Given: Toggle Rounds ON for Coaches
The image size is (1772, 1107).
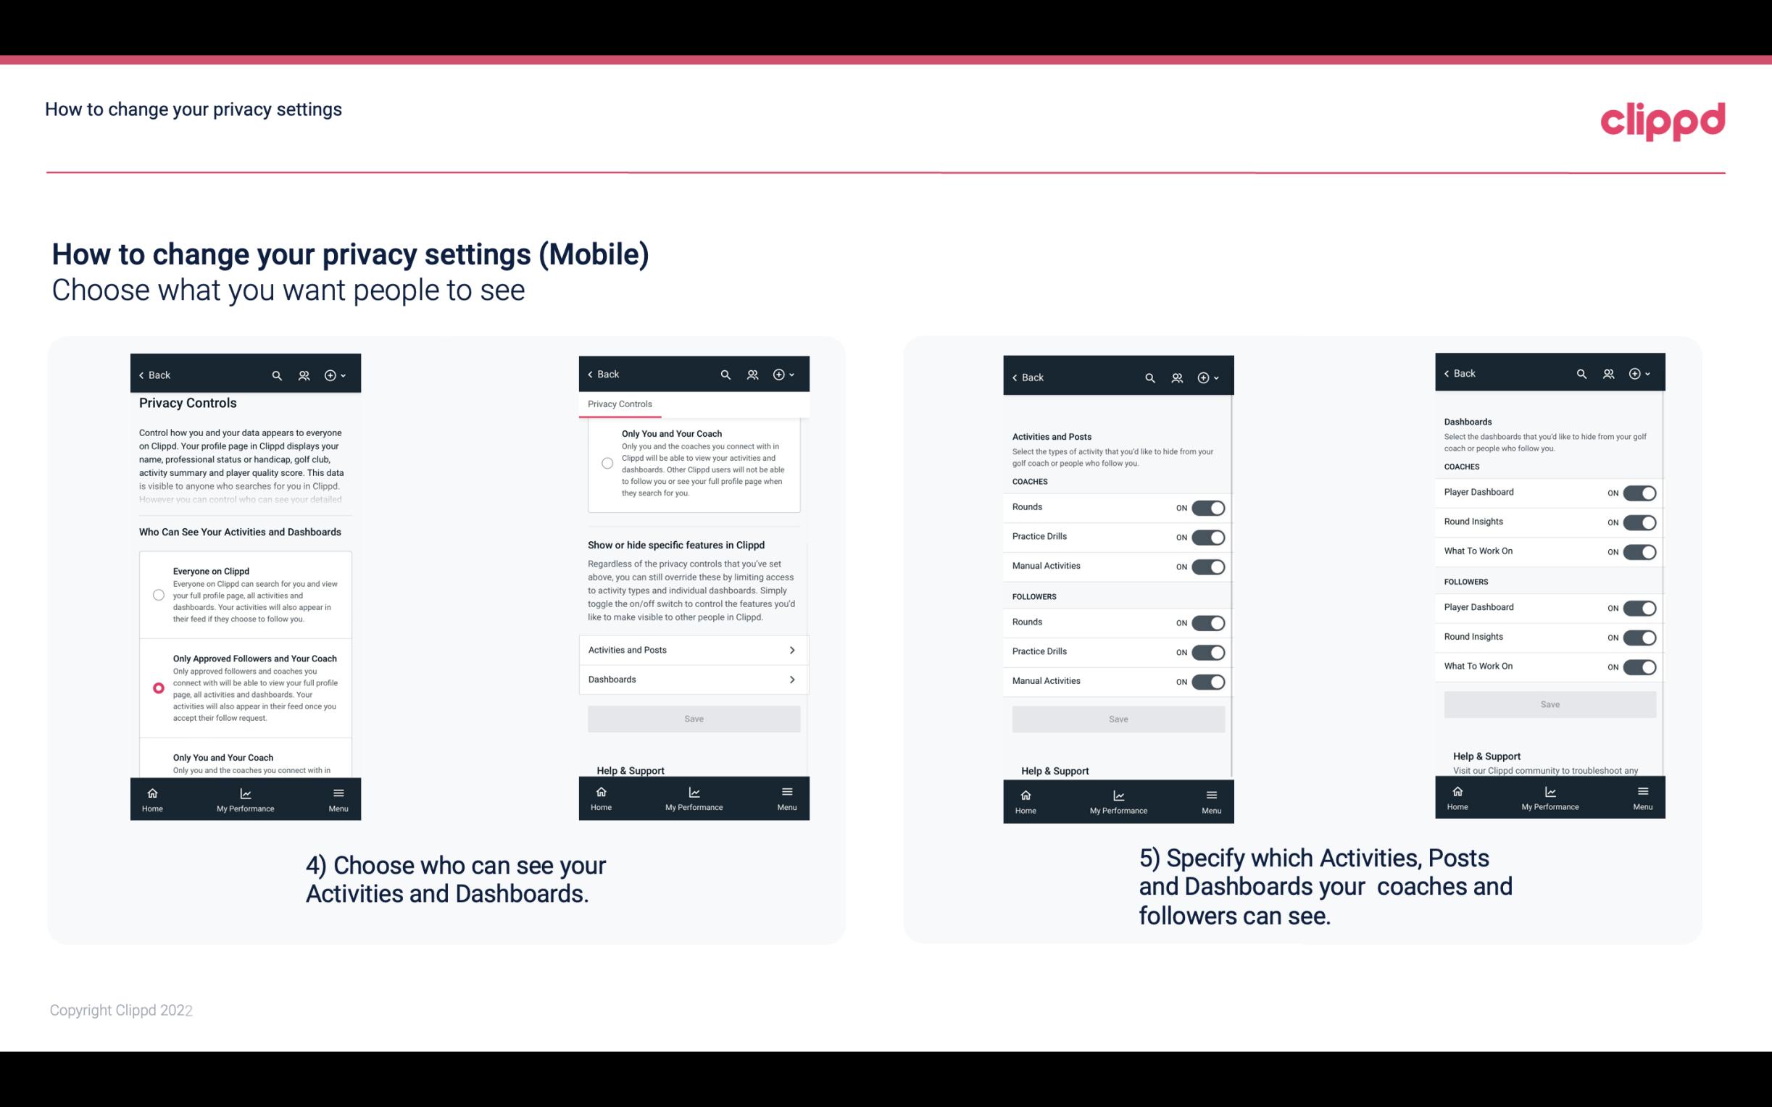Looking at the screenshot, I should 1207,508.
